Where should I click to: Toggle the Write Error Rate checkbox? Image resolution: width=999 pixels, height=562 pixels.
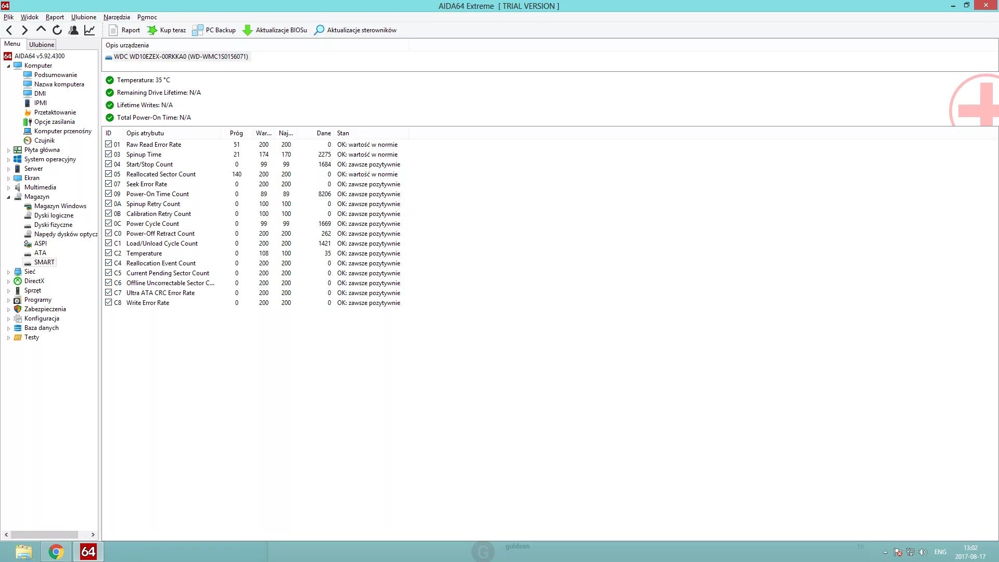point(108,302)
